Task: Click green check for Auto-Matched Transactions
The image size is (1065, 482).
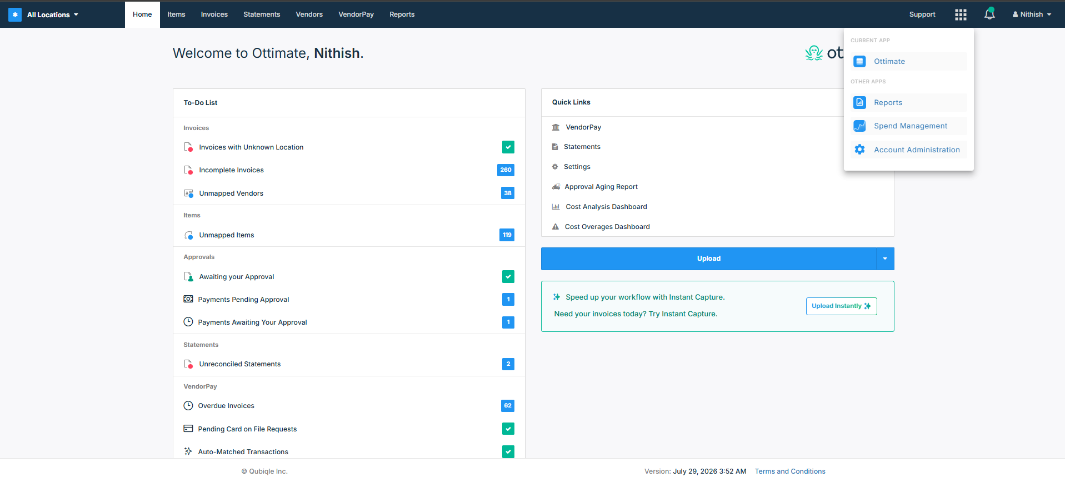Action: pos(508,451)
